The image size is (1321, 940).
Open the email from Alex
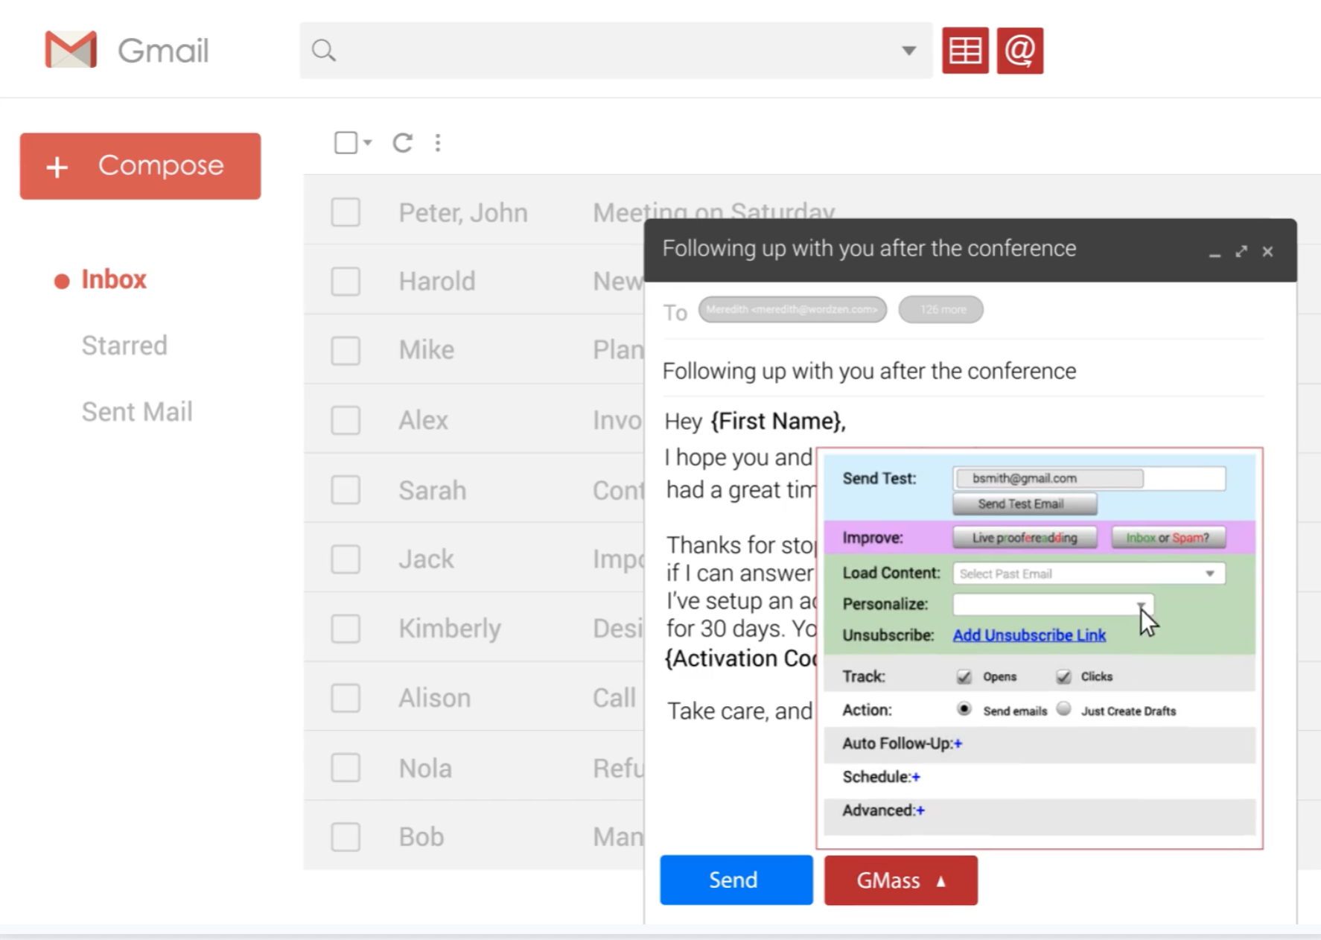click(x=474, y=420)
